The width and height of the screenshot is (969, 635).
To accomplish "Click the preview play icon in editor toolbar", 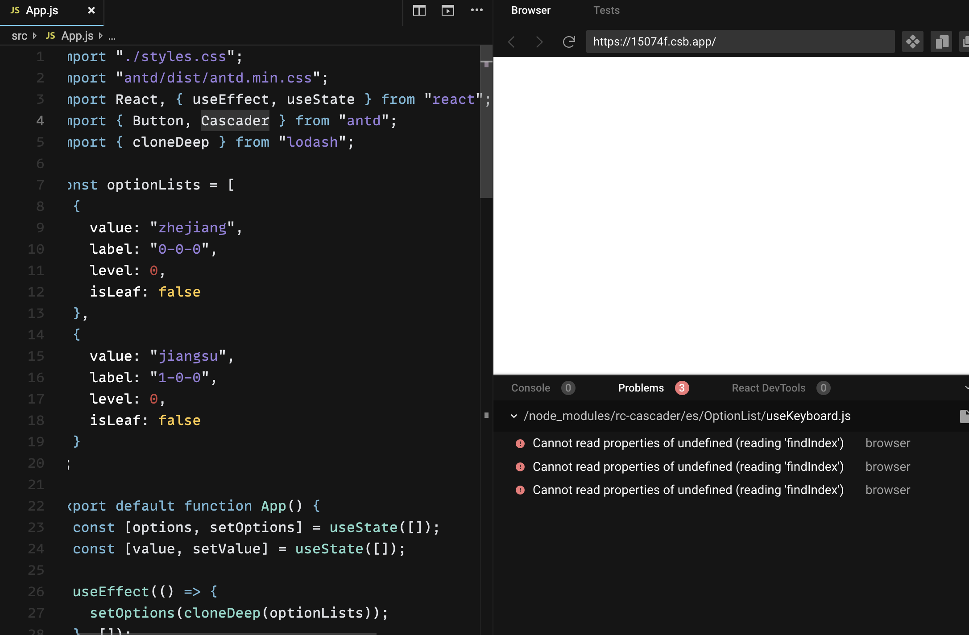I will coord(447,10).
